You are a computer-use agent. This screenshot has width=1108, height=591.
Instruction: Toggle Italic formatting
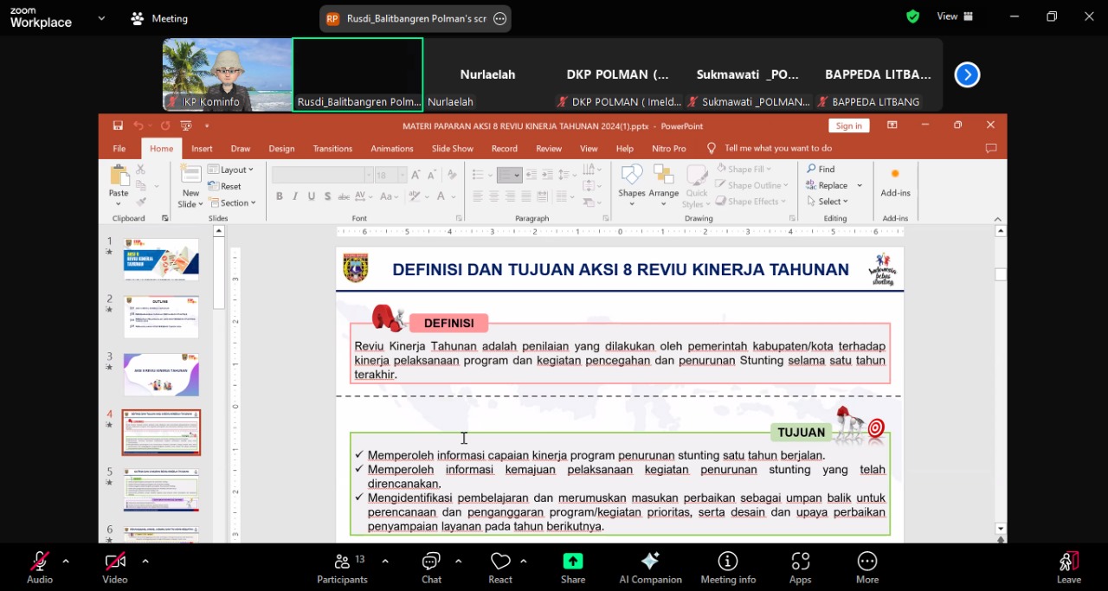click(x=295, y=196)
